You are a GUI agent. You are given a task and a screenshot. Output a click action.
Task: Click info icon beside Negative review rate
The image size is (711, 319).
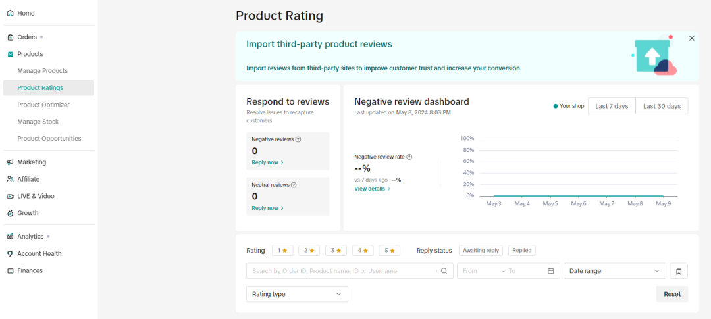click(409, 157)
